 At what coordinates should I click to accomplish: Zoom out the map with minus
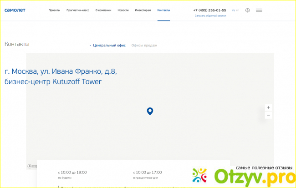click(x=268, y=116)
